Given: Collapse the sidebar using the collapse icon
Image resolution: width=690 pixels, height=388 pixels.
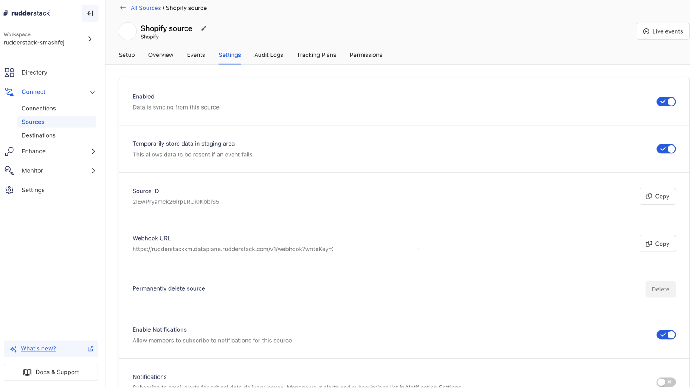Looking at the screenshot, I should point(90,13).
